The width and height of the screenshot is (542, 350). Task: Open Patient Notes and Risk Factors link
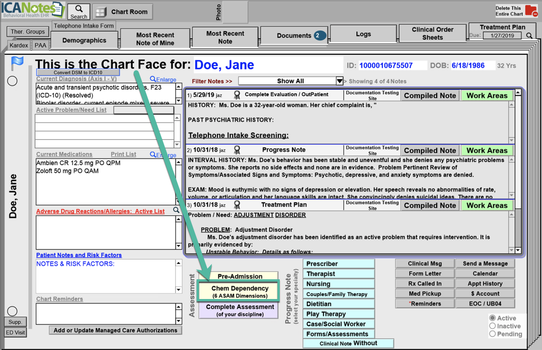(79, 255)
